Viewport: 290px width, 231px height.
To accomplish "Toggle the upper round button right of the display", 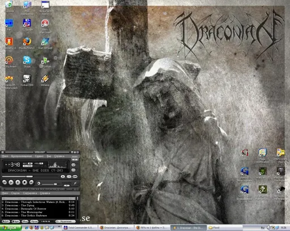I will [74, 165].
